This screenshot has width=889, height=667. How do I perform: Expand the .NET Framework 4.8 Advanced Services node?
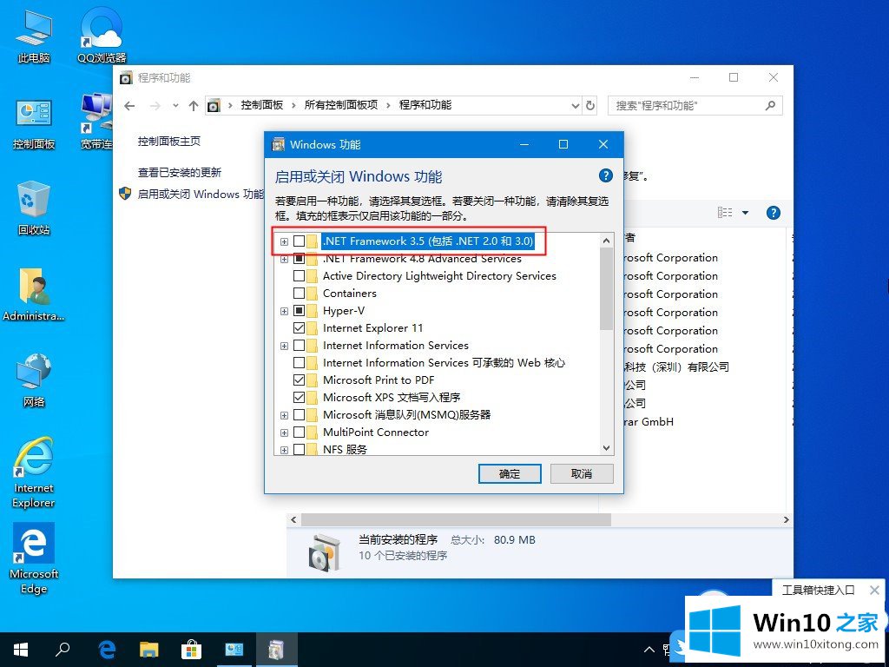(284, 259)
